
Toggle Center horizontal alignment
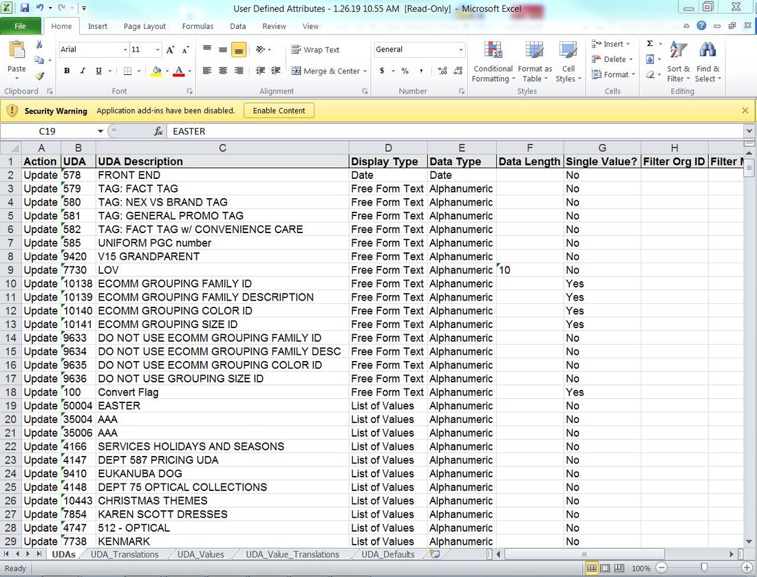[x=223, y=71]
